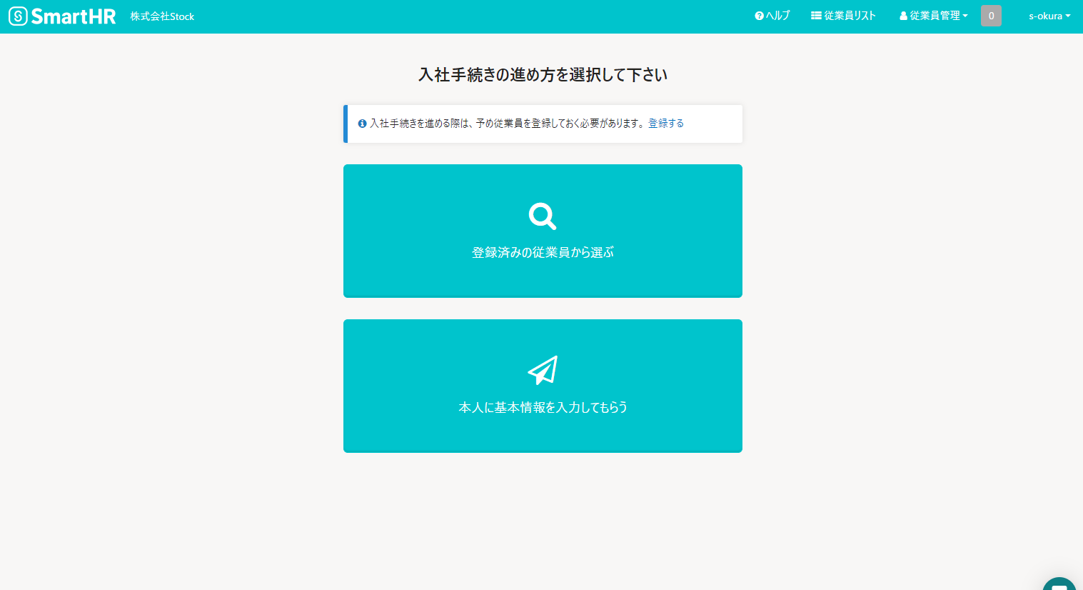Click the company name 株式会社Stock
The width and height of the screenshot is (1083, 590).
tap(162, 15)
